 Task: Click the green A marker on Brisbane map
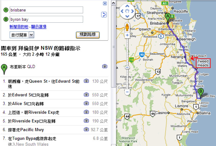pos(168,17)
